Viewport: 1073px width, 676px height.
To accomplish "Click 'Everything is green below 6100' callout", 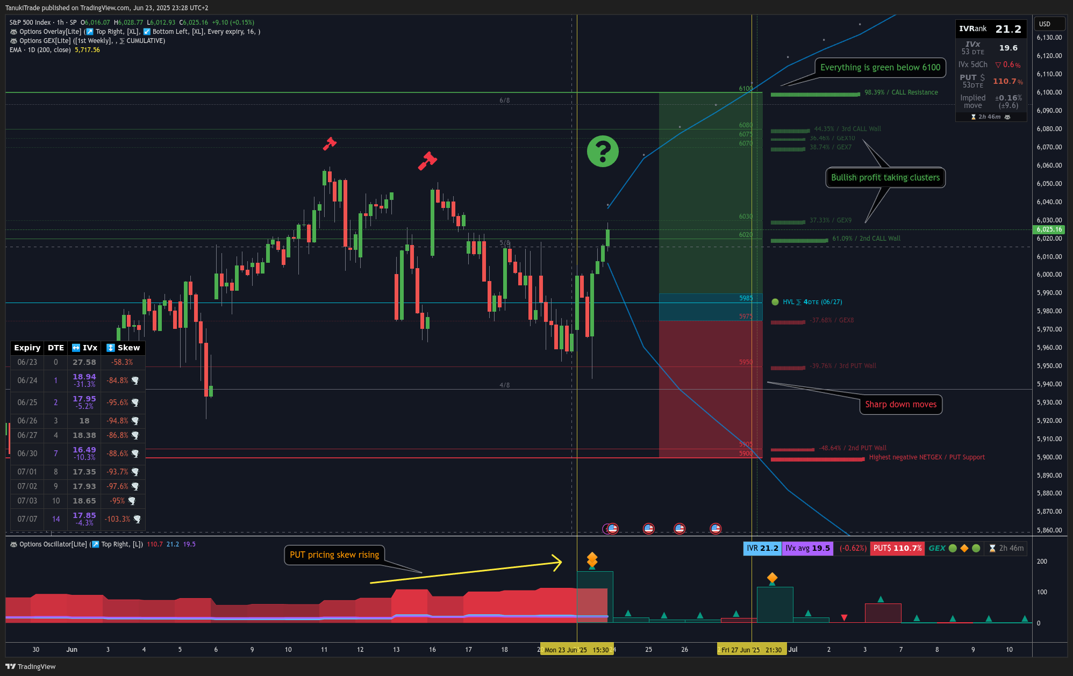I will [x=880, y=68].
